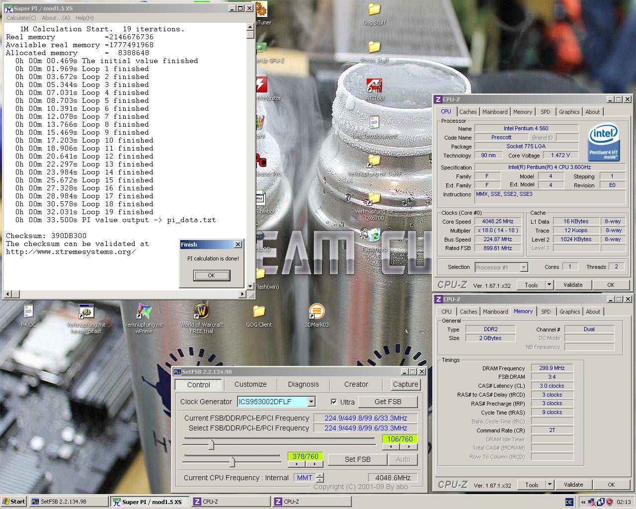Click the red shield security tray icon
The width and height of the screenshot is (636, 509).
pyautogui.click(x=609, y=502)
